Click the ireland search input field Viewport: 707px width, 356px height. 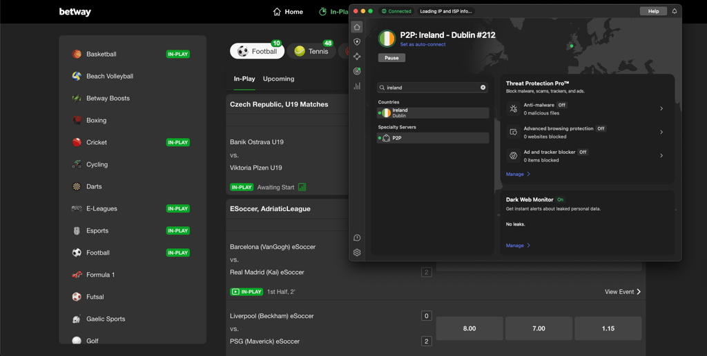coord(432,88)
